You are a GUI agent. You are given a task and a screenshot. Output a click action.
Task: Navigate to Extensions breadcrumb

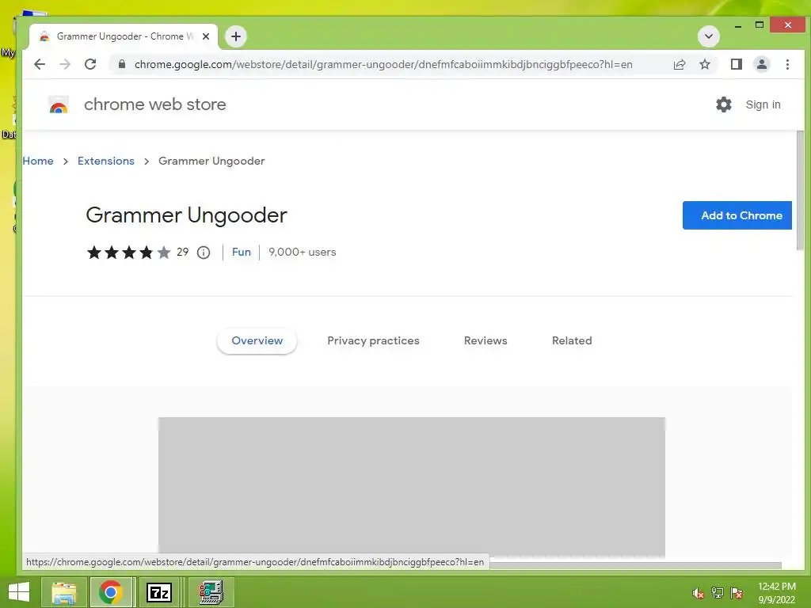(106, 161)
